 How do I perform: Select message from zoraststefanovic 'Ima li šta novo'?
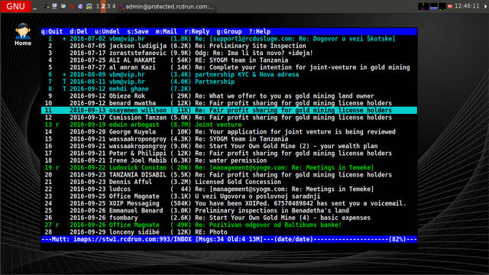[229, 53]
